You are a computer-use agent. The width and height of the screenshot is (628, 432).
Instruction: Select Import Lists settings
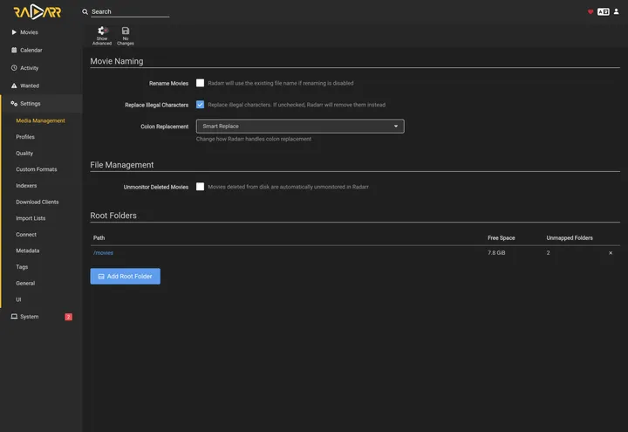[31, 218]
